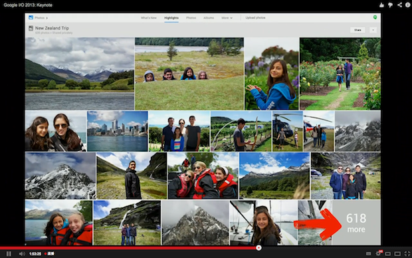This screenshot has width=412, height=258.
Task: Click the Share album button
Action: coord(358,30)
